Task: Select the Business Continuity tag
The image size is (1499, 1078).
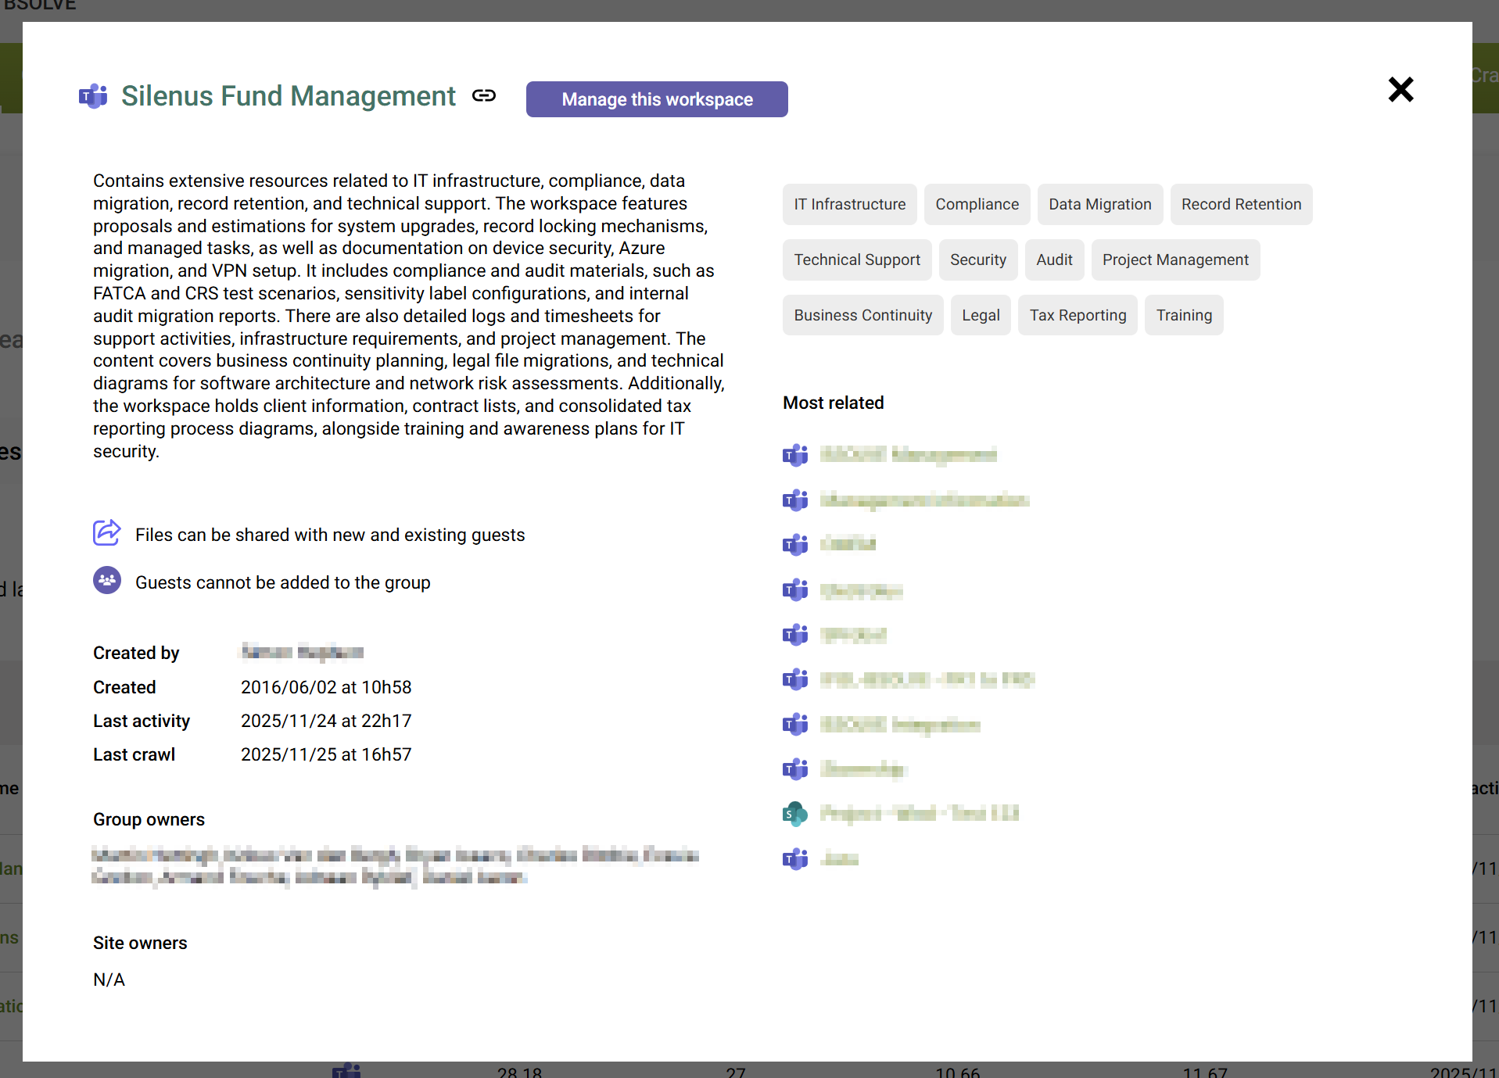Action: tap(863, 315)
